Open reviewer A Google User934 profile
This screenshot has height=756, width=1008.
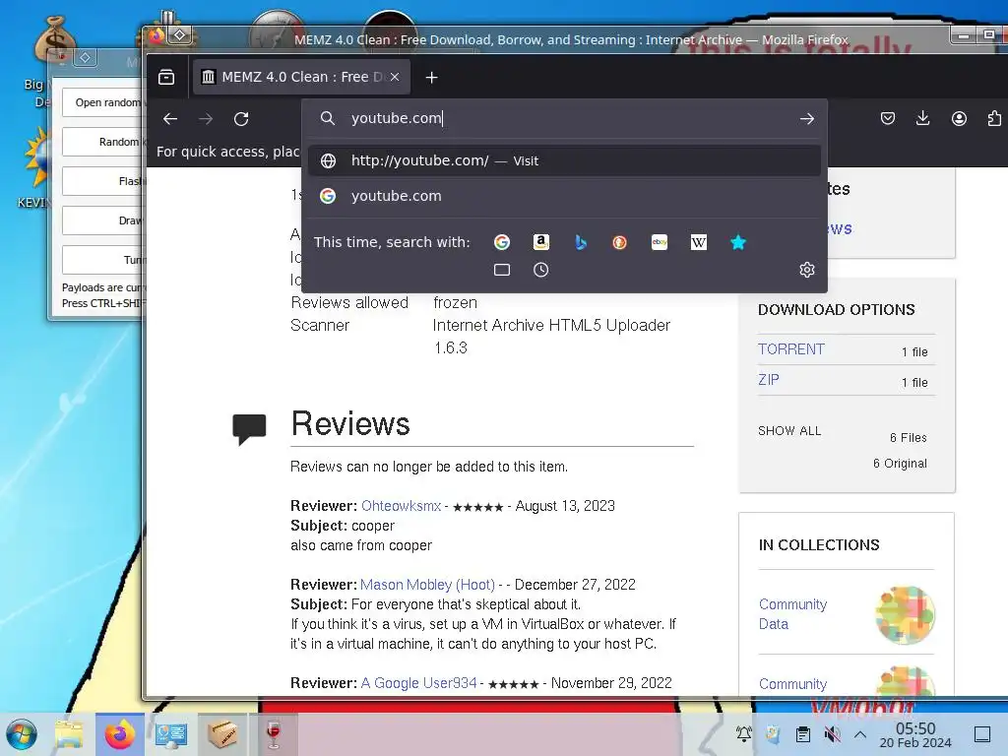pyautogui.click(x=418, y=683)
